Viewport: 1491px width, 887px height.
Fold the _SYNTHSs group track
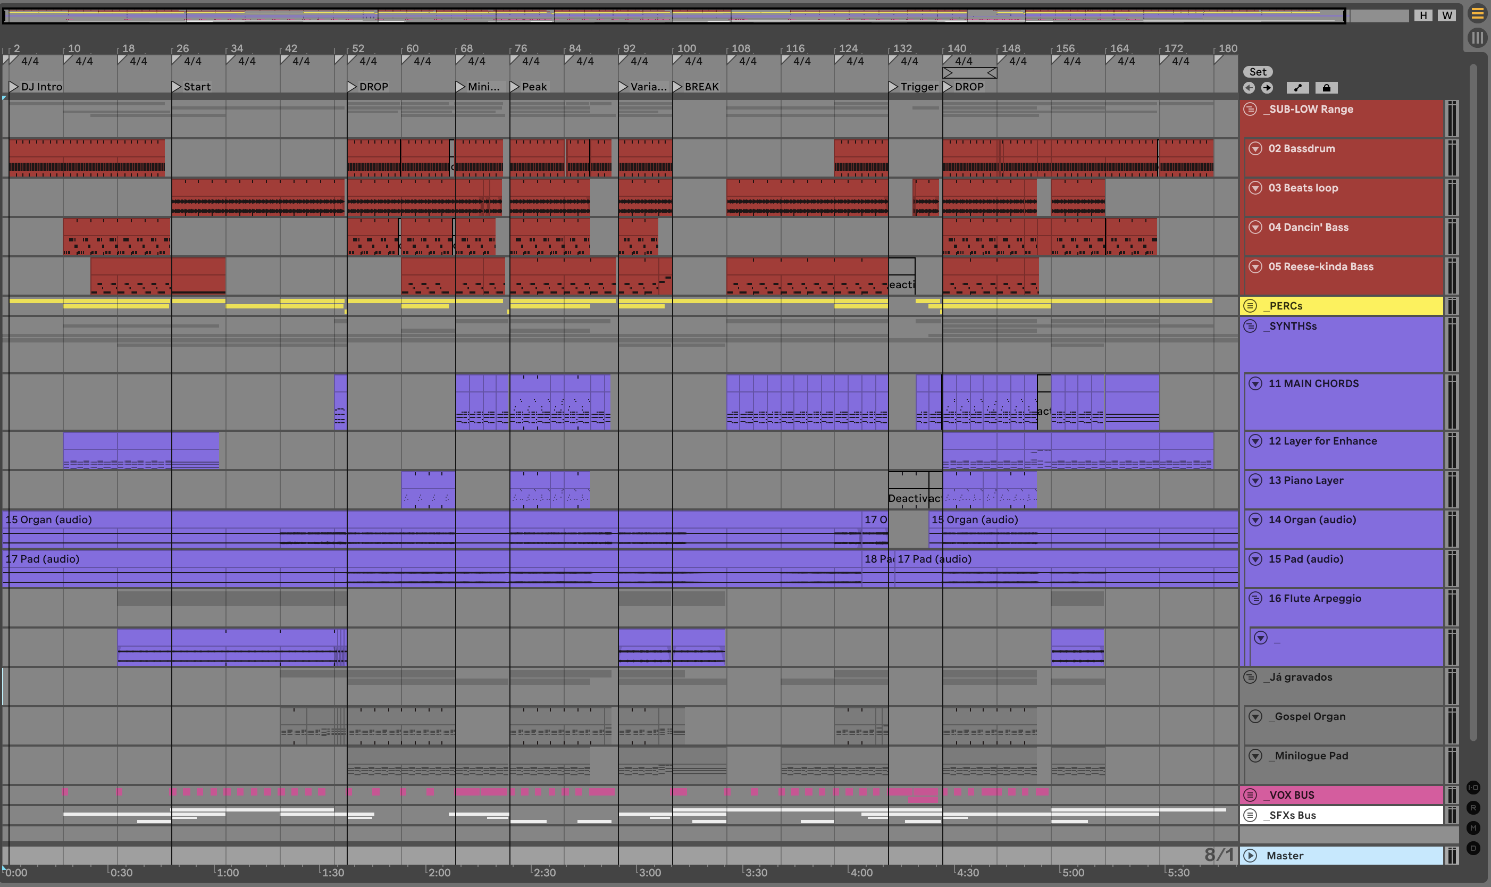(x=1250, y=327)
